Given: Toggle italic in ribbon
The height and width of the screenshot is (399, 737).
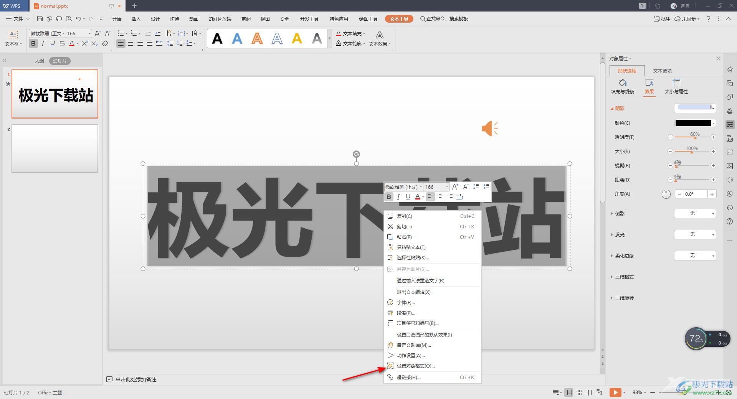Looking at the screenshot, I should pos(43,43).
